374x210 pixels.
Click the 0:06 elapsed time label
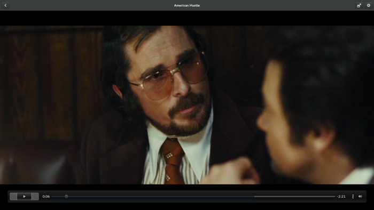click(46, 197)
